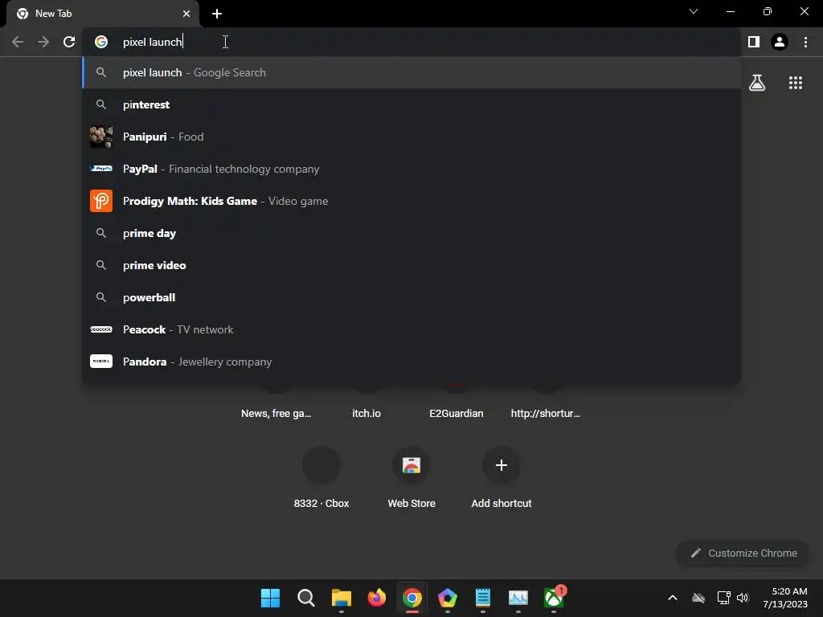Select the powerball suggestion
Viewport: 823px width, 617px height.
click(411, 297)
